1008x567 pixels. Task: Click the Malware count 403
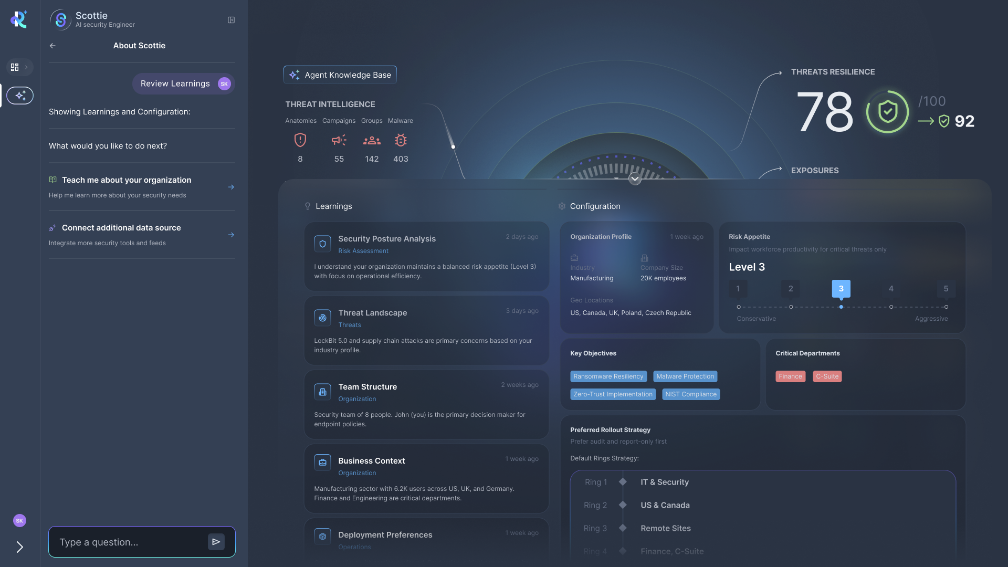tap(401, 159)
